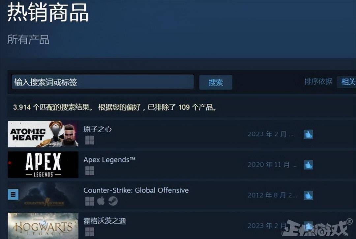
Task: Open the Atomic Heart game thumbnail
Action: 43,134
